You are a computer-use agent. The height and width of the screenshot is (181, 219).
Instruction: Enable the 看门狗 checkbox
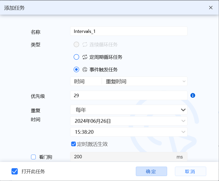click(33, 157)
